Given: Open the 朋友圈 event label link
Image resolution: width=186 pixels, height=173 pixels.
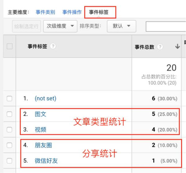Looking at the screenshot, I should (43, 145).
